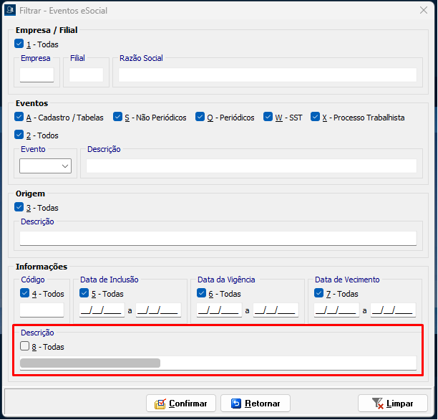Click the Filial input field

point(87,75)
